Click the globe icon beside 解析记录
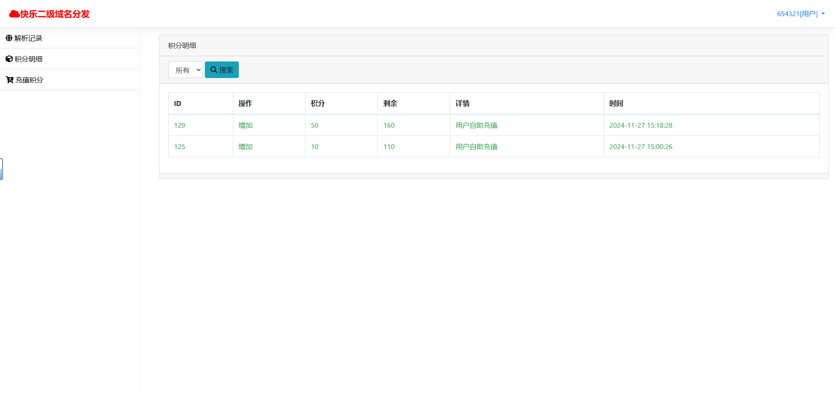Image resolution: width=835 pixels, height=394 pixels. coord(9,38)
